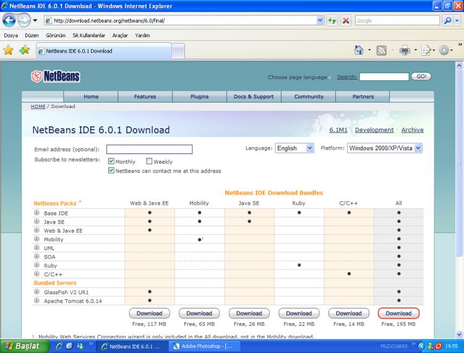The image size is (464, 353).
Task: Open the Araçlar menu
Action: coord(120,35)
